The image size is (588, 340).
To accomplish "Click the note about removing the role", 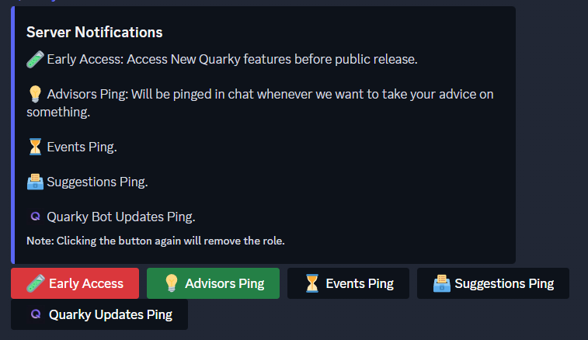I will [x=155, y=241].
